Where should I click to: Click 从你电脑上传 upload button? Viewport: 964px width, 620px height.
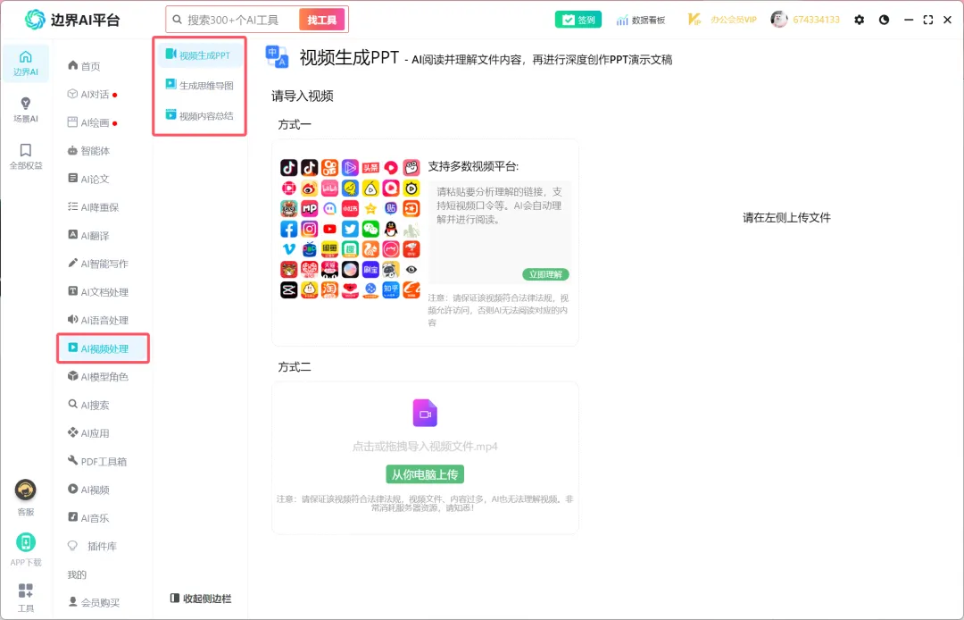(x=425, y=474)
